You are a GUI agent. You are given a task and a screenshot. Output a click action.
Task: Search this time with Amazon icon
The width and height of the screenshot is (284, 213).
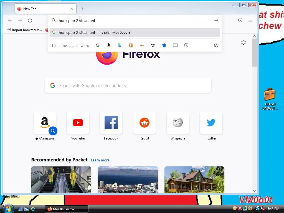(x=109, y=45)
